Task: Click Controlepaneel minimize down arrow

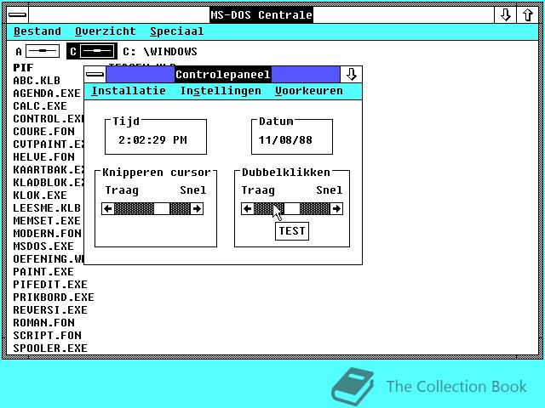Action: tap(351, 75)
